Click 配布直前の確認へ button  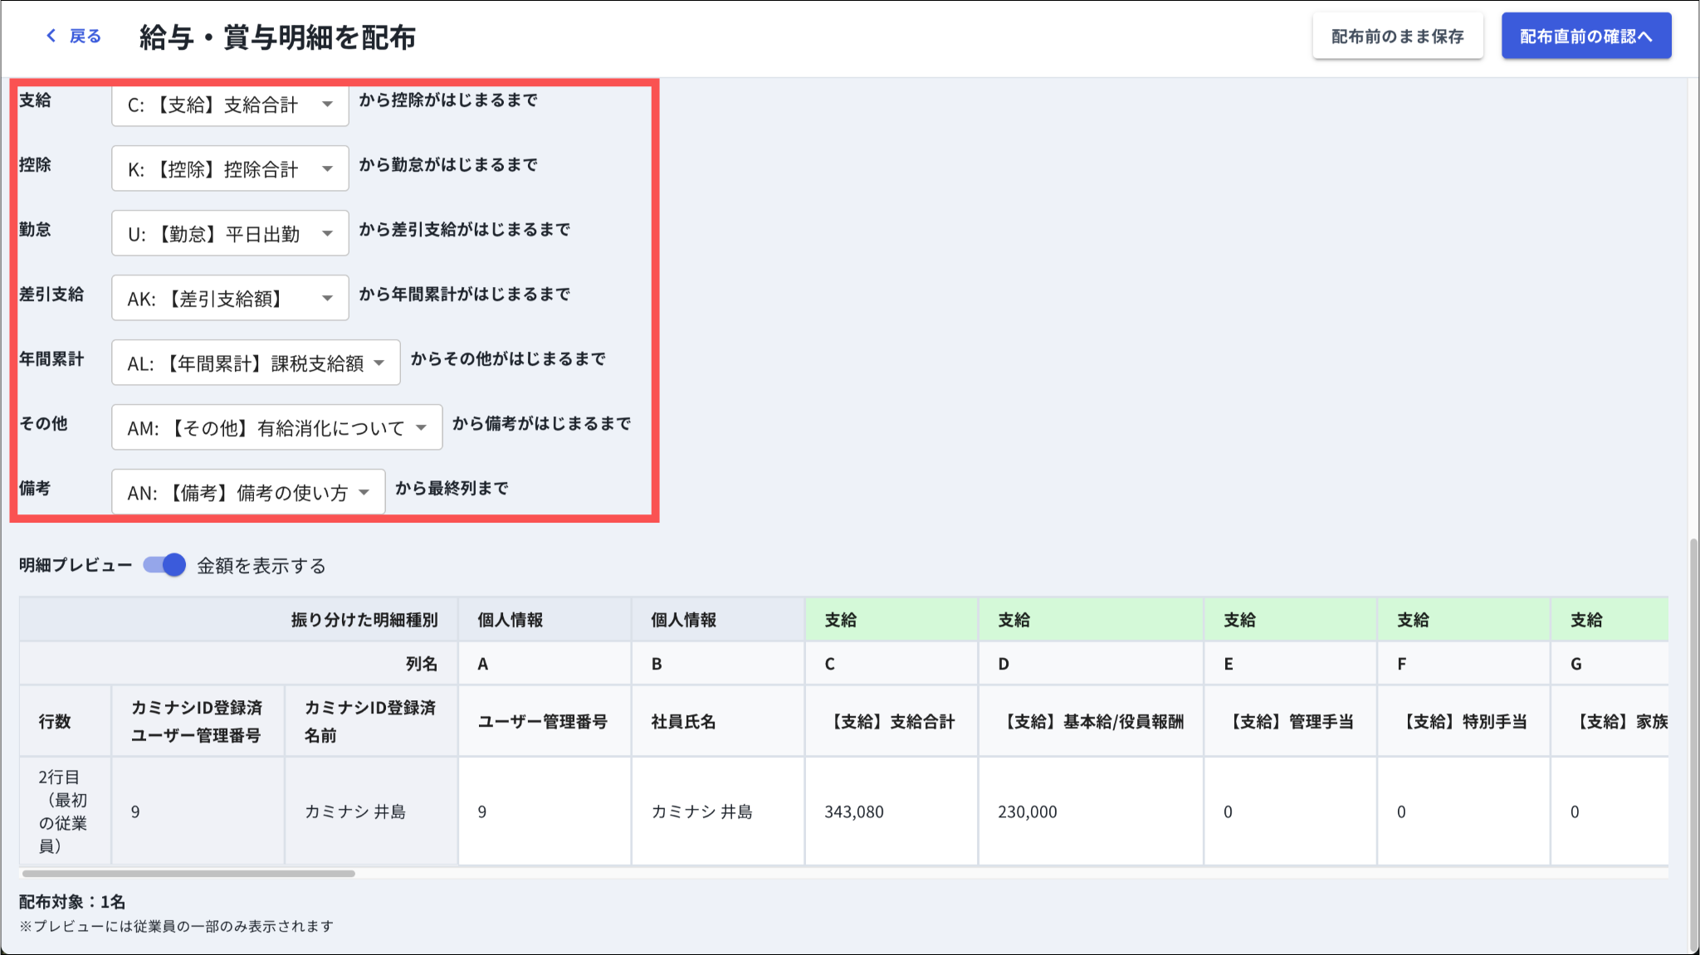(x=1585, y=37)
